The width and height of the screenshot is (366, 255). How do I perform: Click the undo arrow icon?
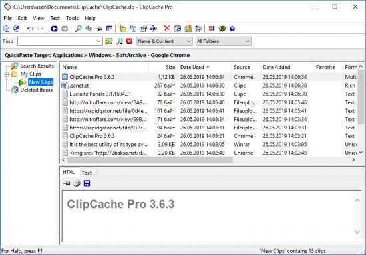click(x=30, y=29)
